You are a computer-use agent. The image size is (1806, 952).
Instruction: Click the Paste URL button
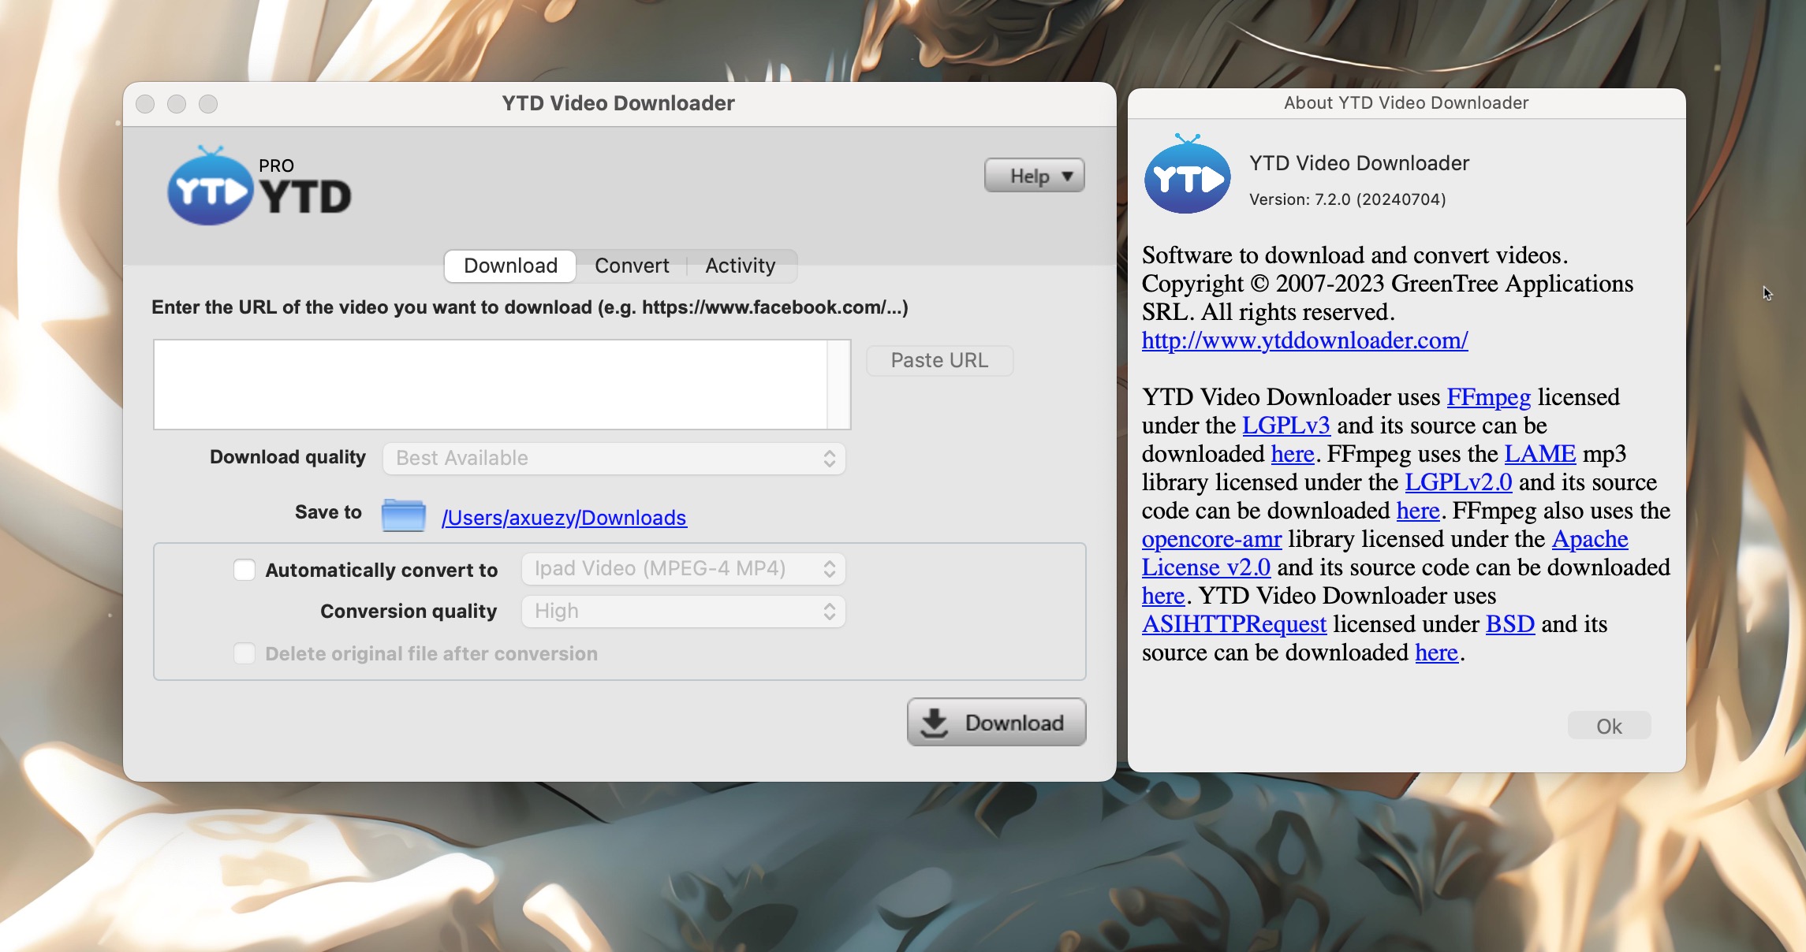coord(939,360)
